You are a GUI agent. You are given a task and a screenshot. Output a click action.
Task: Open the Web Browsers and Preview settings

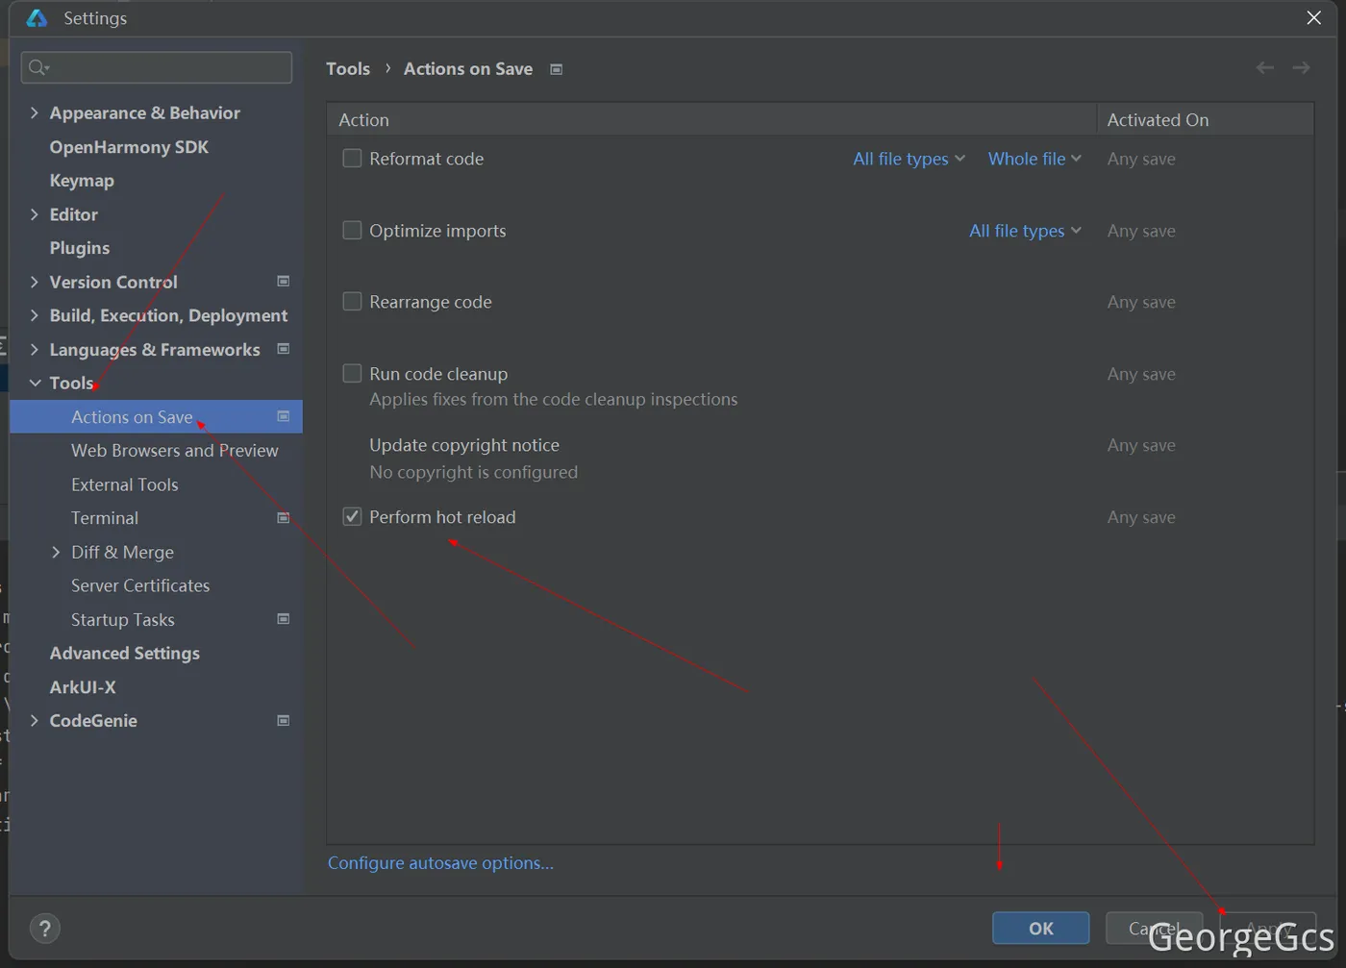[x=174, y=451]
